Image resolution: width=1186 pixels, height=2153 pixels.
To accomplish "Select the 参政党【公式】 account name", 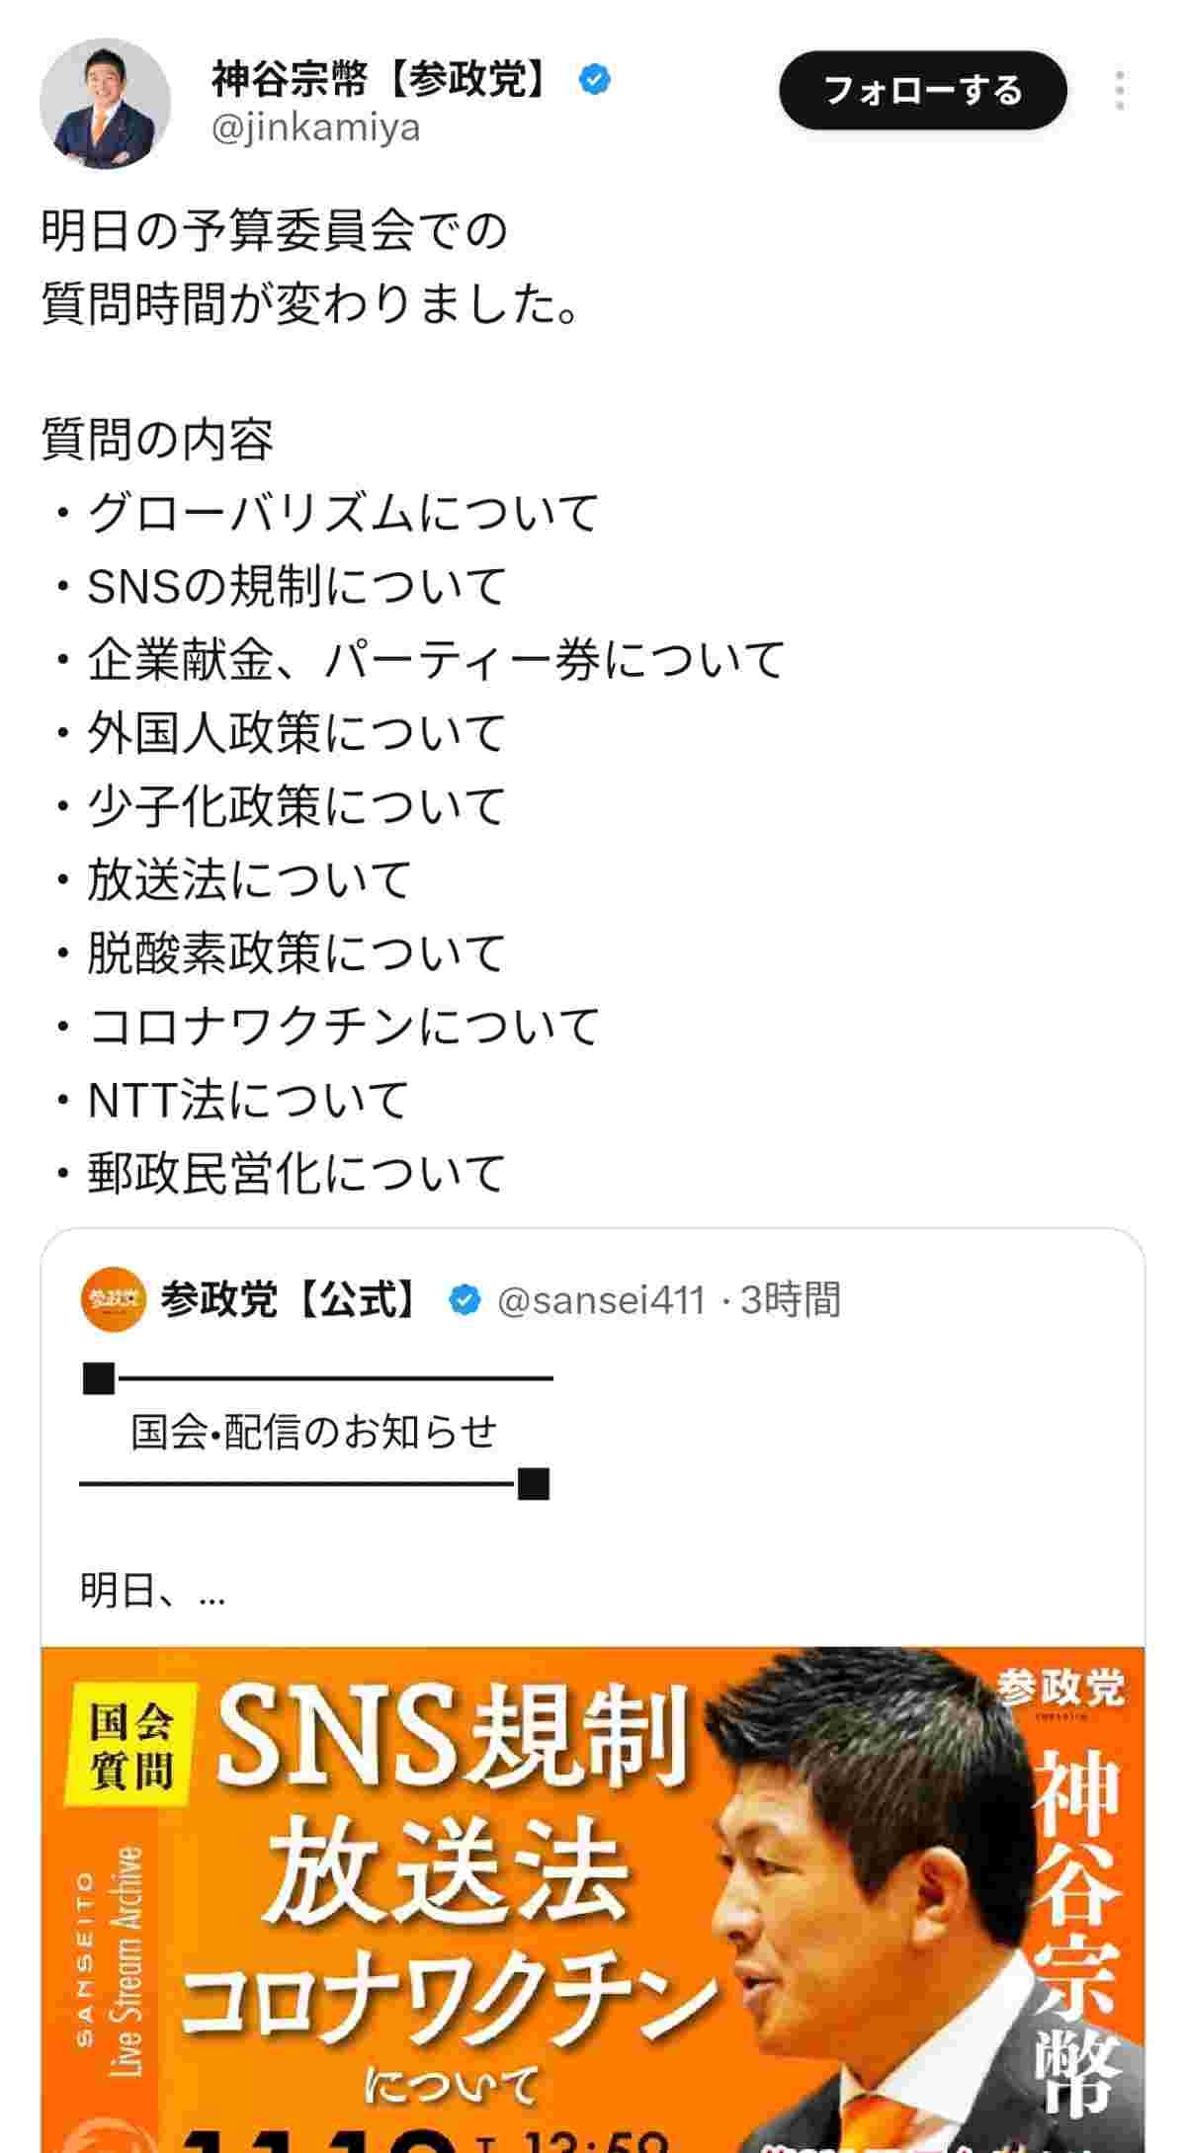I will (x=289, y=1300).
